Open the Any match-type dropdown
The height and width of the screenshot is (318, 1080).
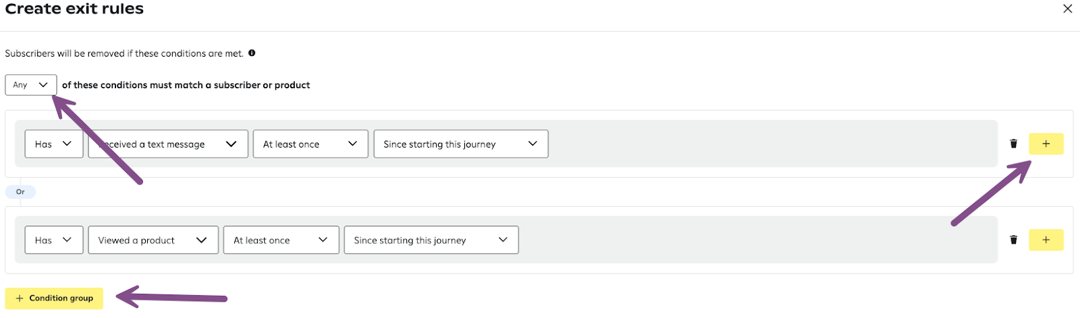tap(31, 85)
